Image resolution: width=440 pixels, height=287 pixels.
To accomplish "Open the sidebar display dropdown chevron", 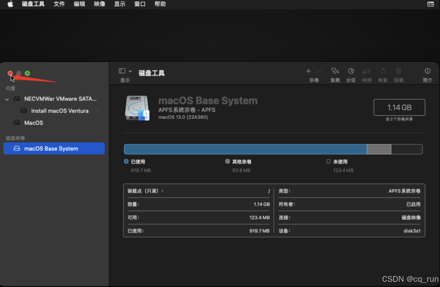I will [x=130, y=71].
